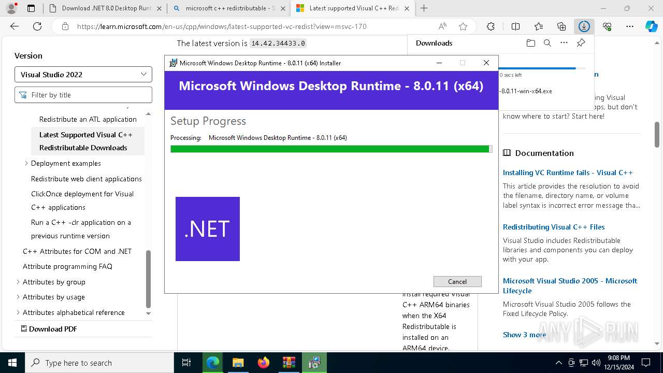This screenshot has width=663, height=373.
Task: Open Installing VC Runtime fails link
Action: [x=568, y=173]
